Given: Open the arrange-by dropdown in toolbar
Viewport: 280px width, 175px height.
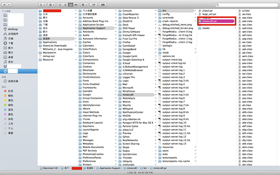Looking at the screenshot, I should pos(51,5).
